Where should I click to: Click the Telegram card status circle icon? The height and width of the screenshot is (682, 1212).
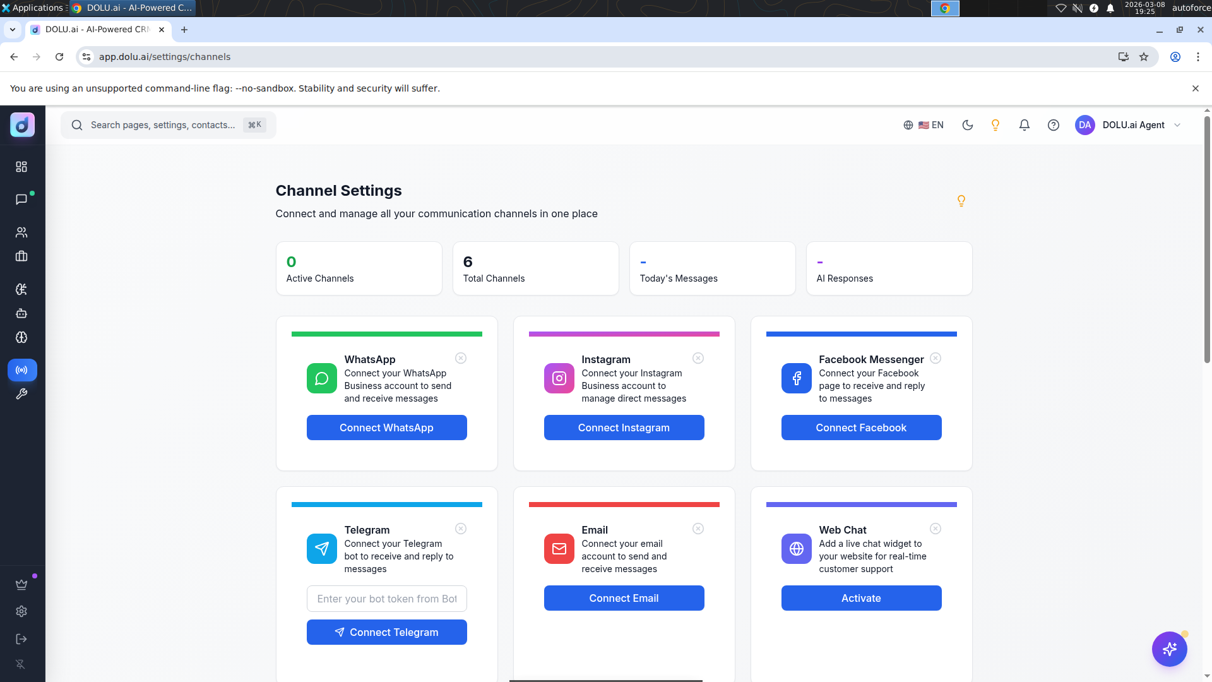[x=461, y=529]
